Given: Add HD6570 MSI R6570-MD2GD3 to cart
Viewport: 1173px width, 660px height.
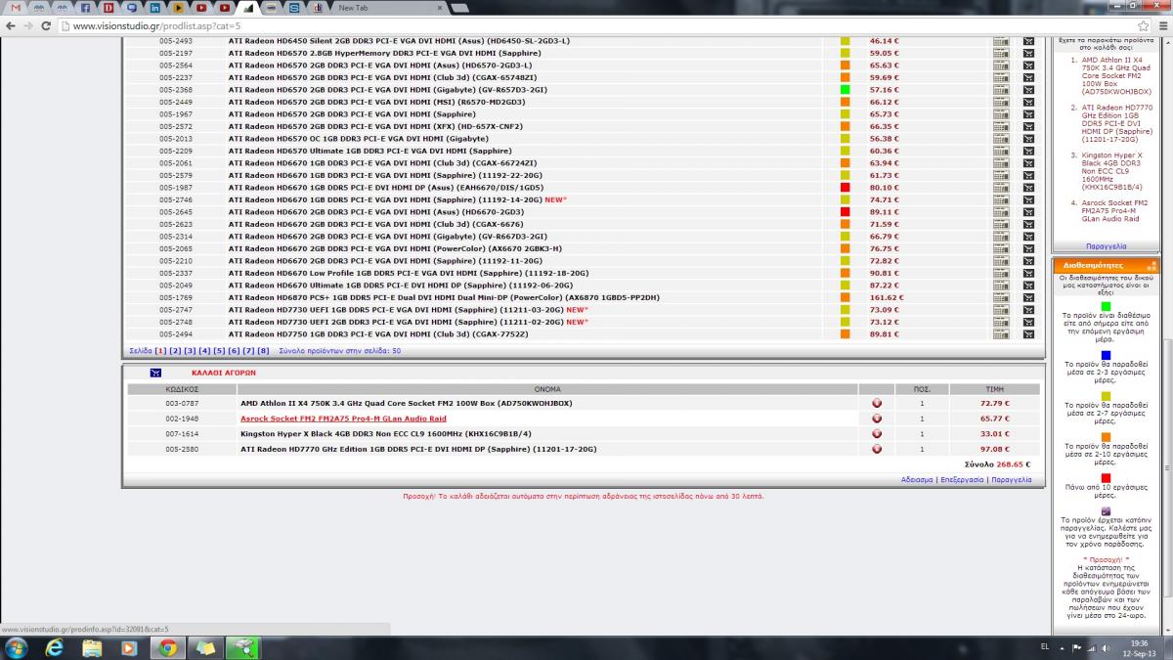Looking at the screenshot, I should tap(1028, 102).
